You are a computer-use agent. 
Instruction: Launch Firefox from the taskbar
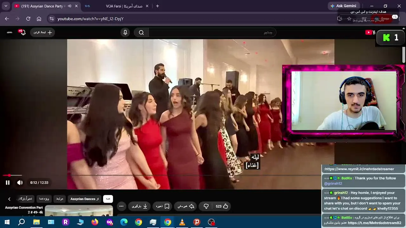click(95, 222)
